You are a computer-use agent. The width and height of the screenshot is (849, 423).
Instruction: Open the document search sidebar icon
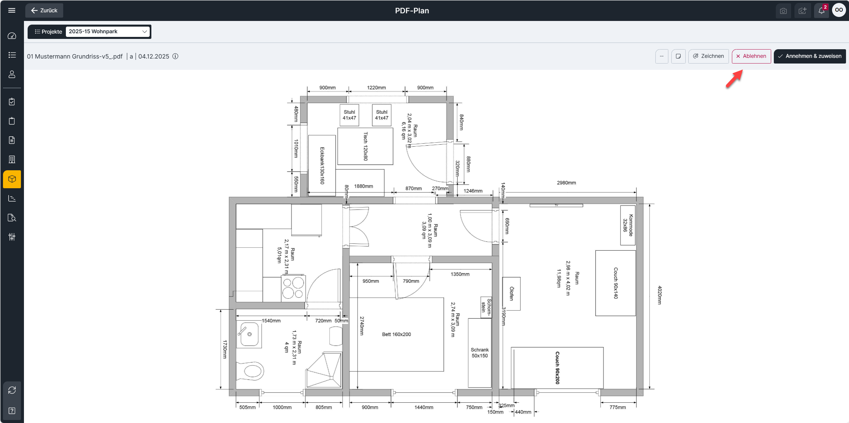tap(12, 218)
